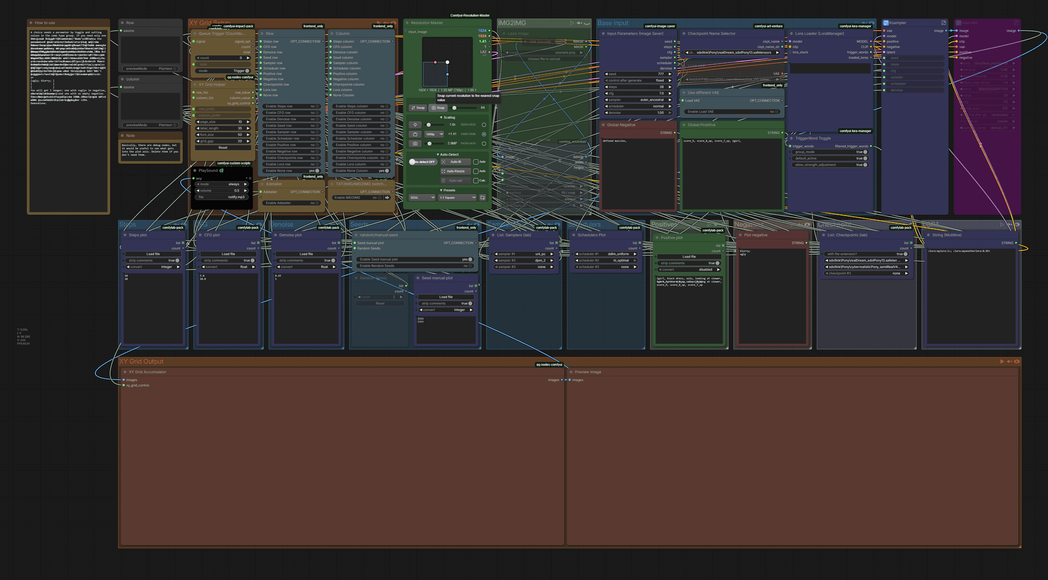
Task: Toggle Enable None row
Action: coord(290,171)
